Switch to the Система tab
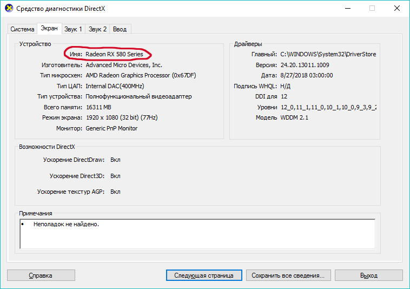This screenshot has width=410, height=289. 22,29
